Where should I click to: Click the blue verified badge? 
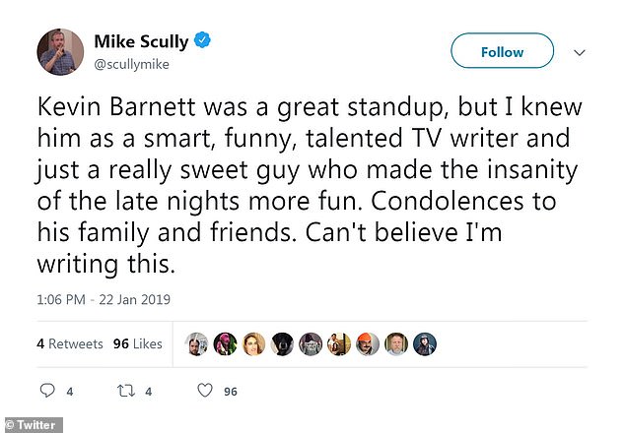pos(202,40)
